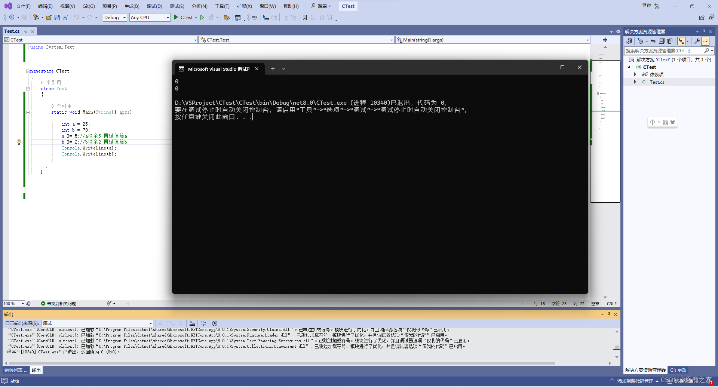Collapse the namespace CTest code block
The width and height of the screenshot is (718, 387).
28,71
